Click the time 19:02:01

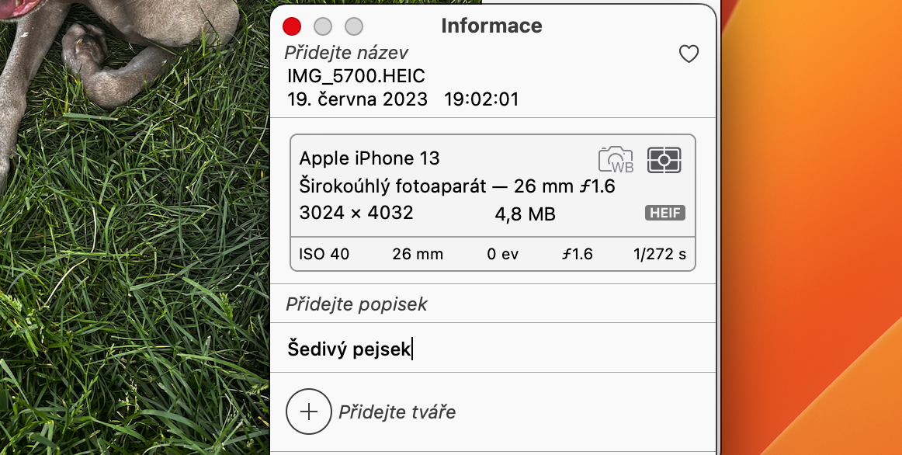coord(481,99)
